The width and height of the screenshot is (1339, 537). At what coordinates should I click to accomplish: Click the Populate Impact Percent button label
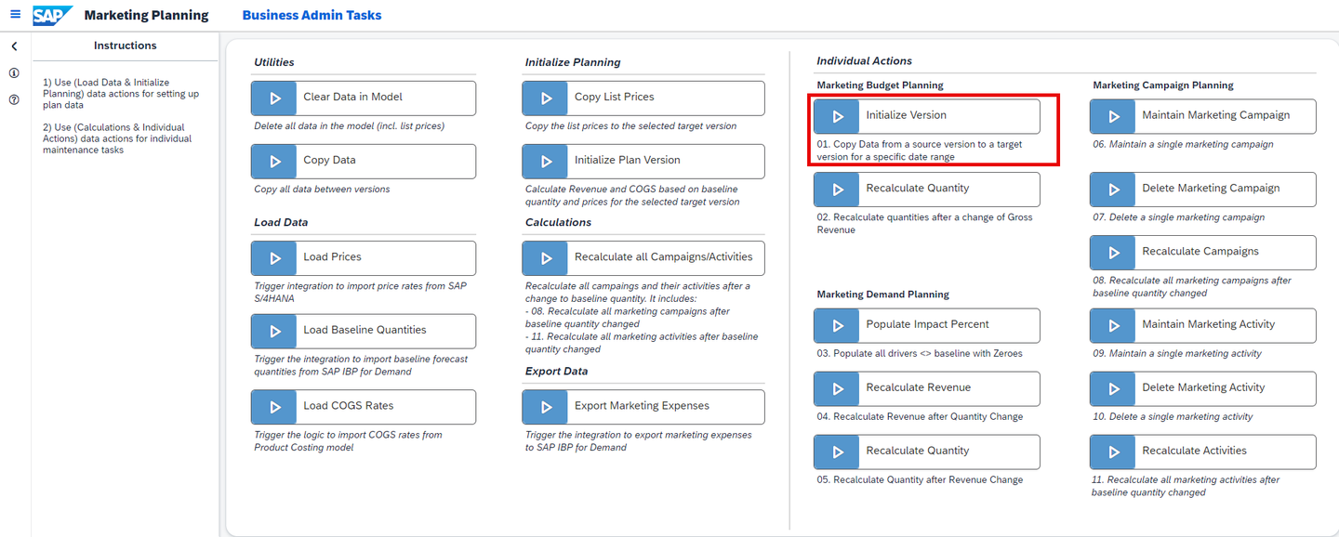click(x=927, y=324)
